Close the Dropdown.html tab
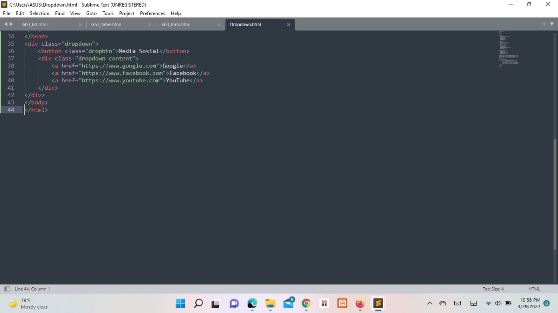 point(289,25)
